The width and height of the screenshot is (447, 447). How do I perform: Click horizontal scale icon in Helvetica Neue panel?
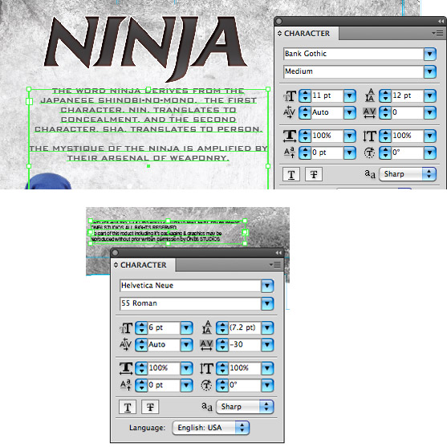[x=126, y=368]
